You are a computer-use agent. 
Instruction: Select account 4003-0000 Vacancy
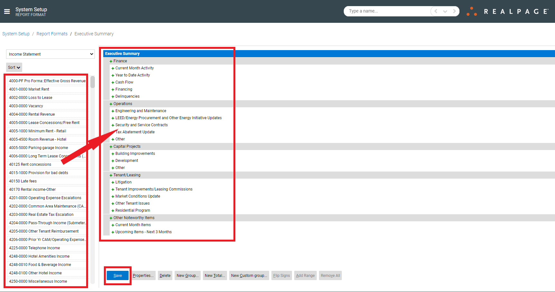point(47,106)
